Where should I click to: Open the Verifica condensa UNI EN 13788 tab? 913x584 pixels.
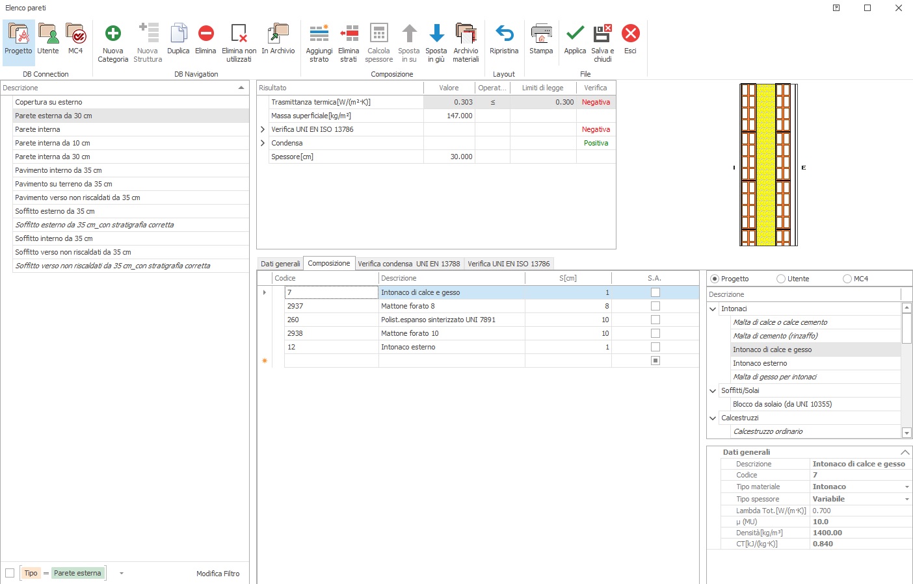(408, 264)
